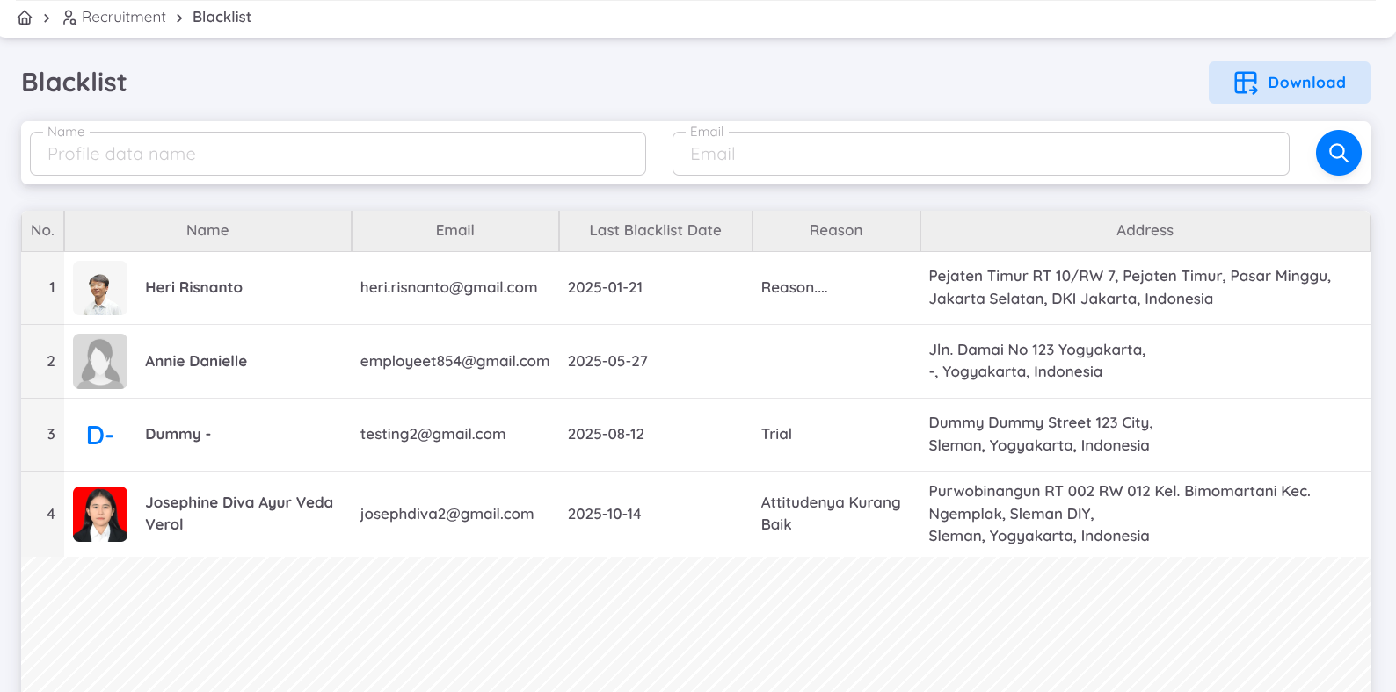Click the Address column header
This screenshot has width=1396, height=692.
1145,230
